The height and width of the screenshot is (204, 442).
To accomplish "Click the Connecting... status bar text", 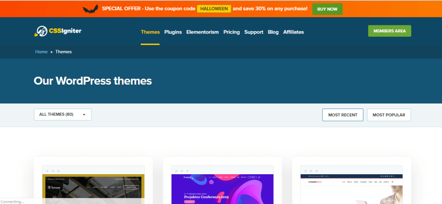I will click(x=12, y=202).
